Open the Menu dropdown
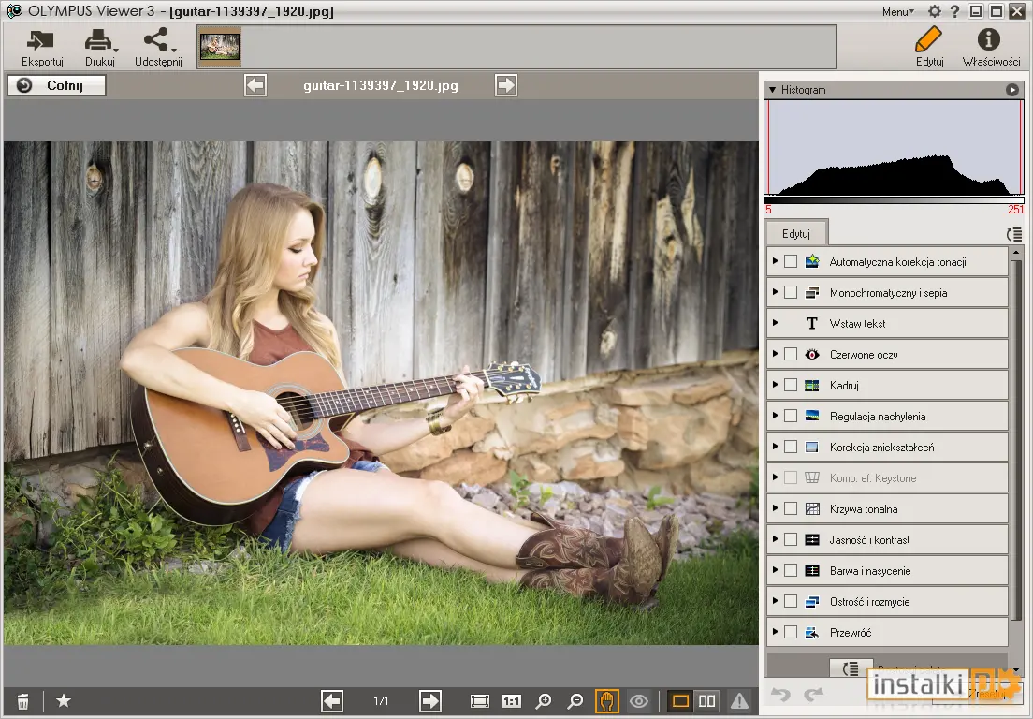This screenshot has width=1033, height=719. pos(897,12)
